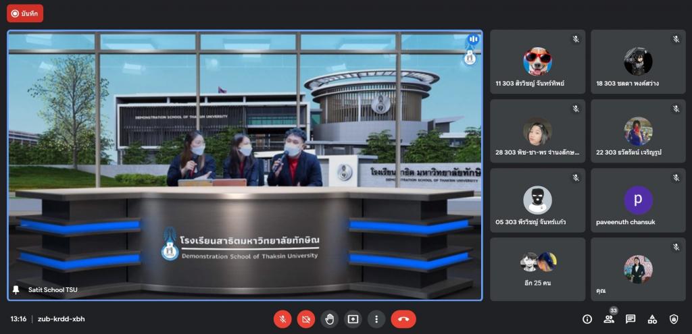Viewport: 692px width, 334px height.
Task: Click the 33 participant count badge
Action: (614, 310)
